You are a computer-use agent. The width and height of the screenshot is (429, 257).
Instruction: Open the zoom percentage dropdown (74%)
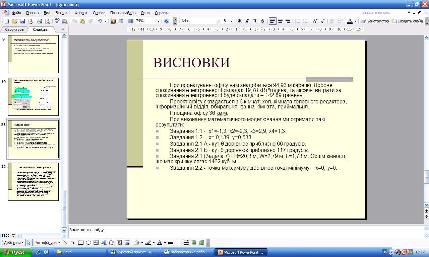[158, 21]
